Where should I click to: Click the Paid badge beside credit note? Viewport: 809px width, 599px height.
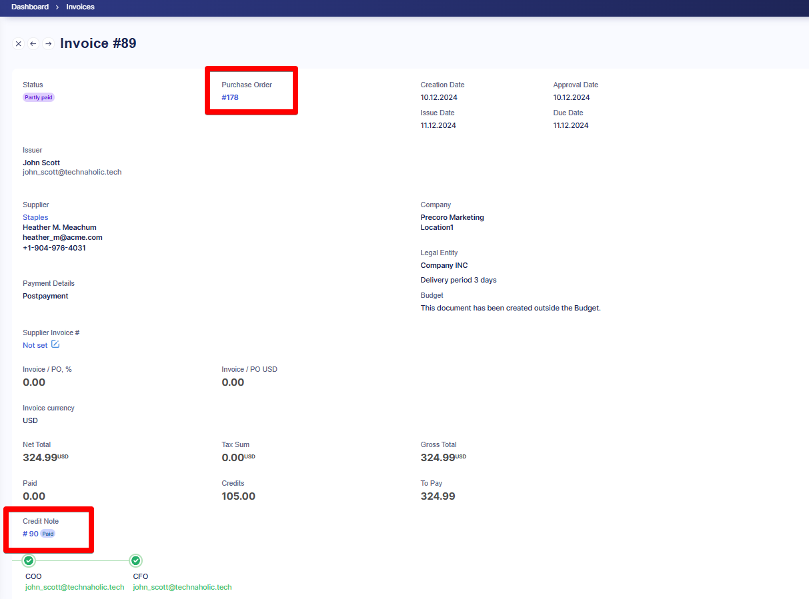click(48, 534)
